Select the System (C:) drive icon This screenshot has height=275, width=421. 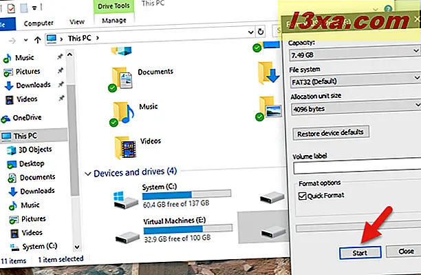click(x=126, y=200)
